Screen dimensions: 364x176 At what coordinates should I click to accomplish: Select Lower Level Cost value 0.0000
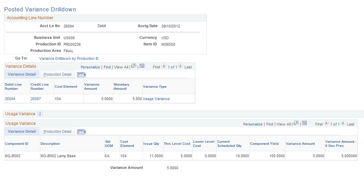tap(210, 156)
